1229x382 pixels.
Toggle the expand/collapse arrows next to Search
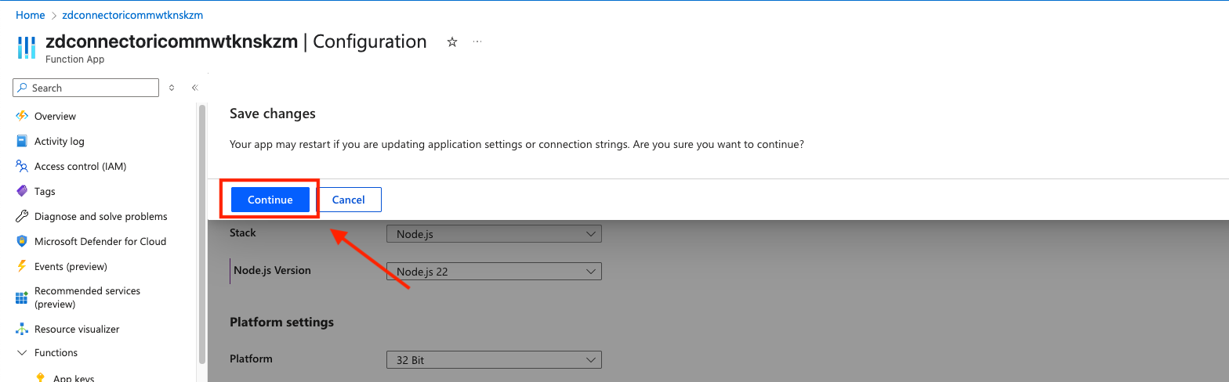(x=172, y=88)
